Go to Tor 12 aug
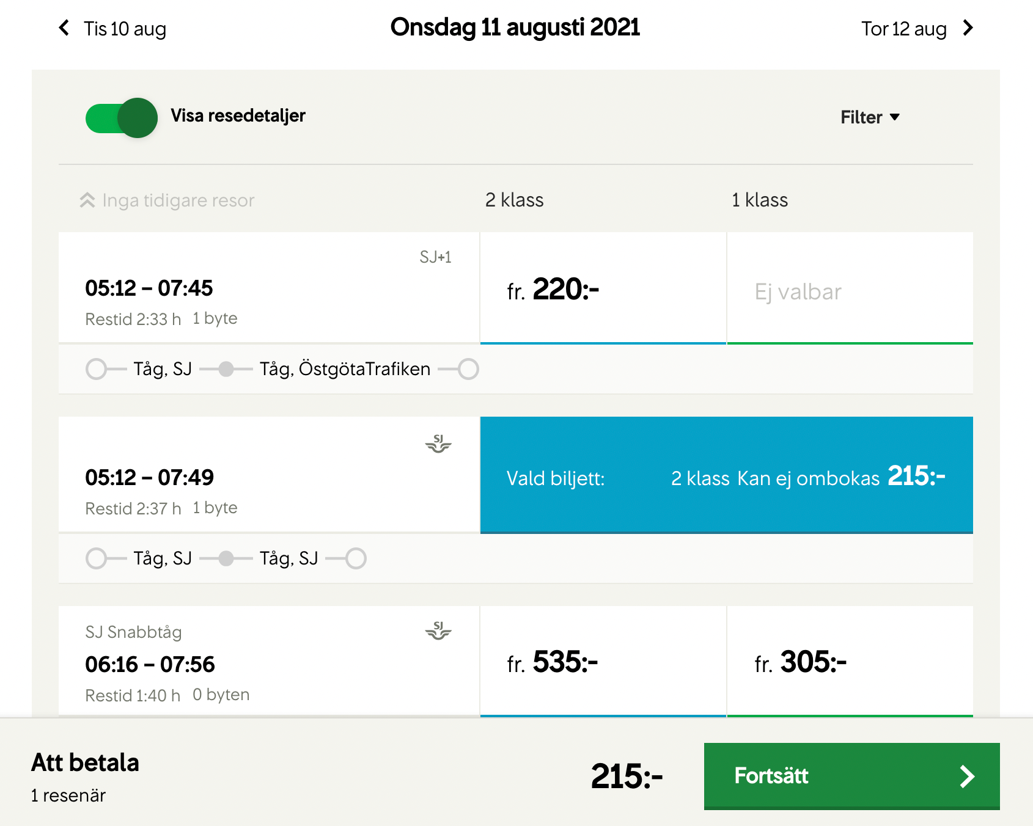1033x826 pixels. (x=903, y=29)
